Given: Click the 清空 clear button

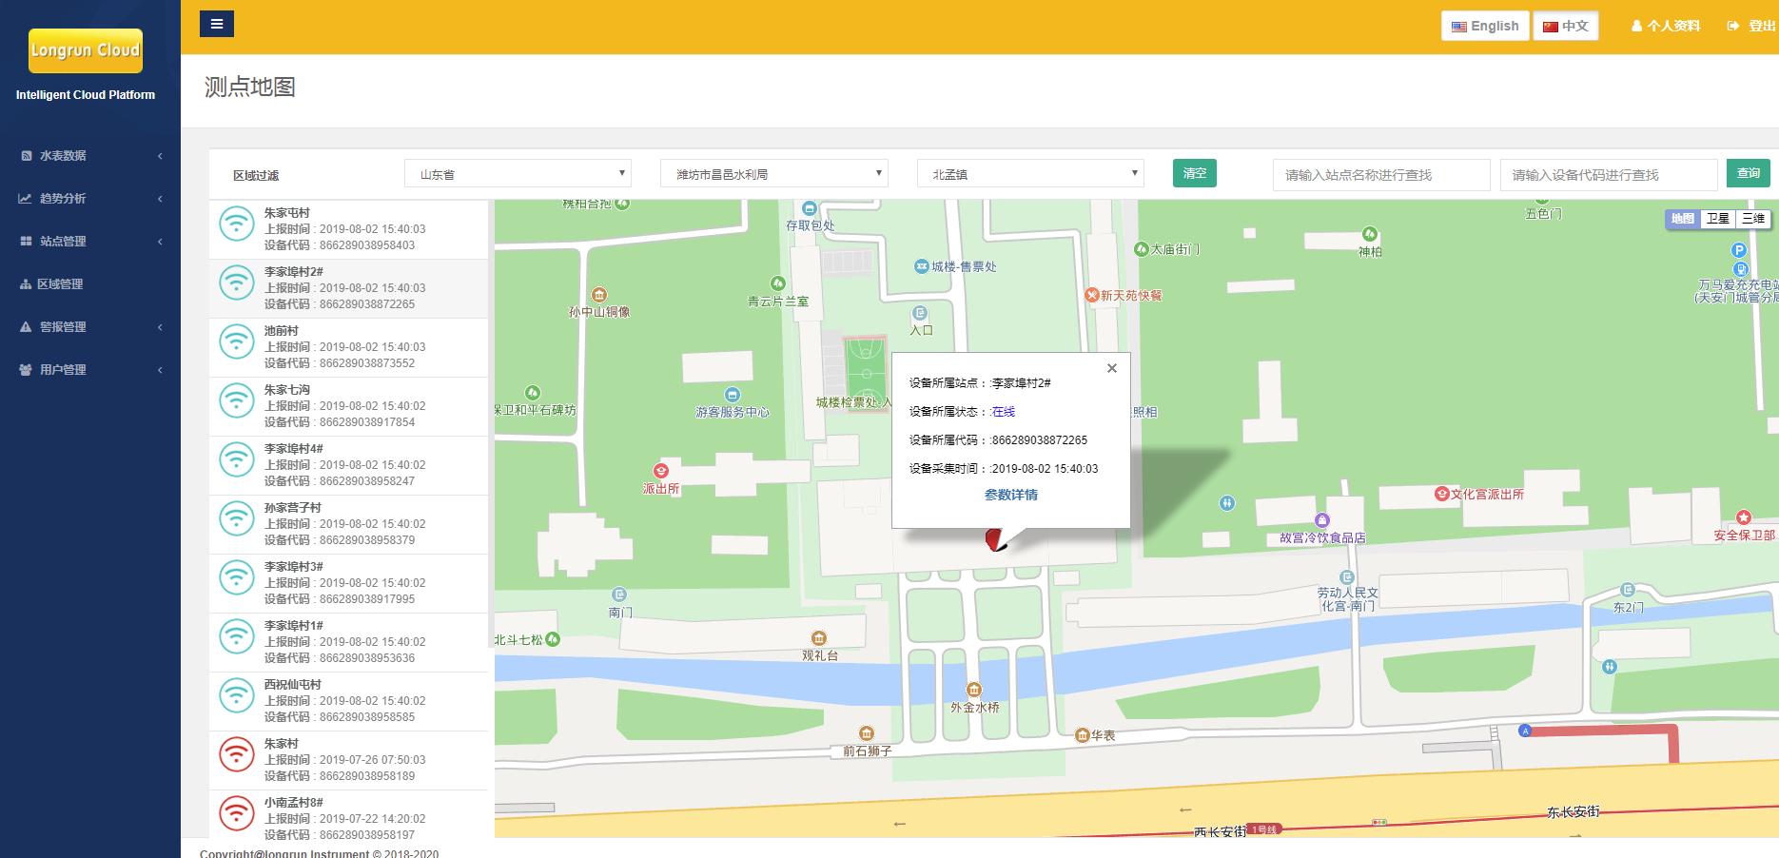Looking at the screenshot, I should (1194, 173).
